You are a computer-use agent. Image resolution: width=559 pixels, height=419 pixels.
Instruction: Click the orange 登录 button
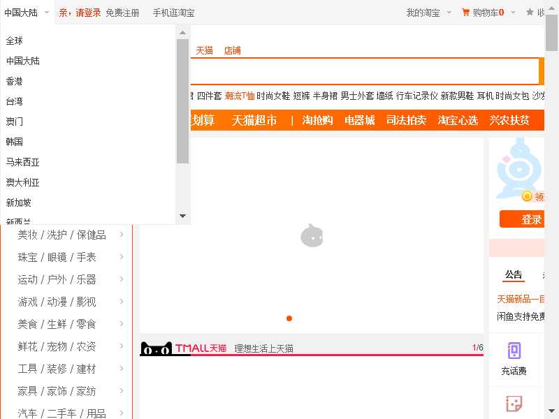(522, 219)
